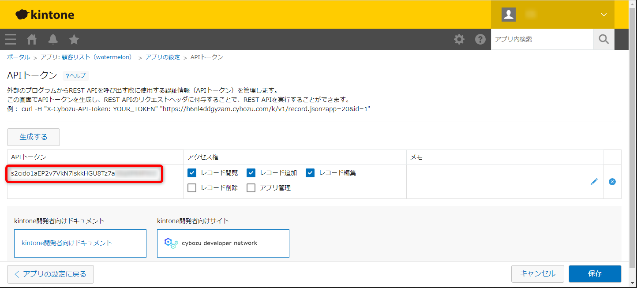The width and height of the screenshot is (637, 288).
Task: Enable the レコード削除 permission
Action: pos(192,188)
